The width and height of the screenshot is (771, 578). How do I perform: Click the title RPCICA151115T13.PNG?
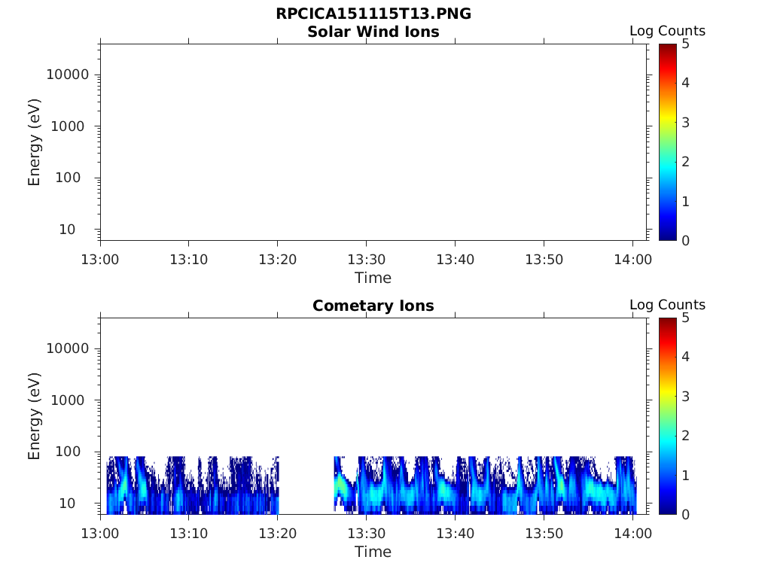373,14
